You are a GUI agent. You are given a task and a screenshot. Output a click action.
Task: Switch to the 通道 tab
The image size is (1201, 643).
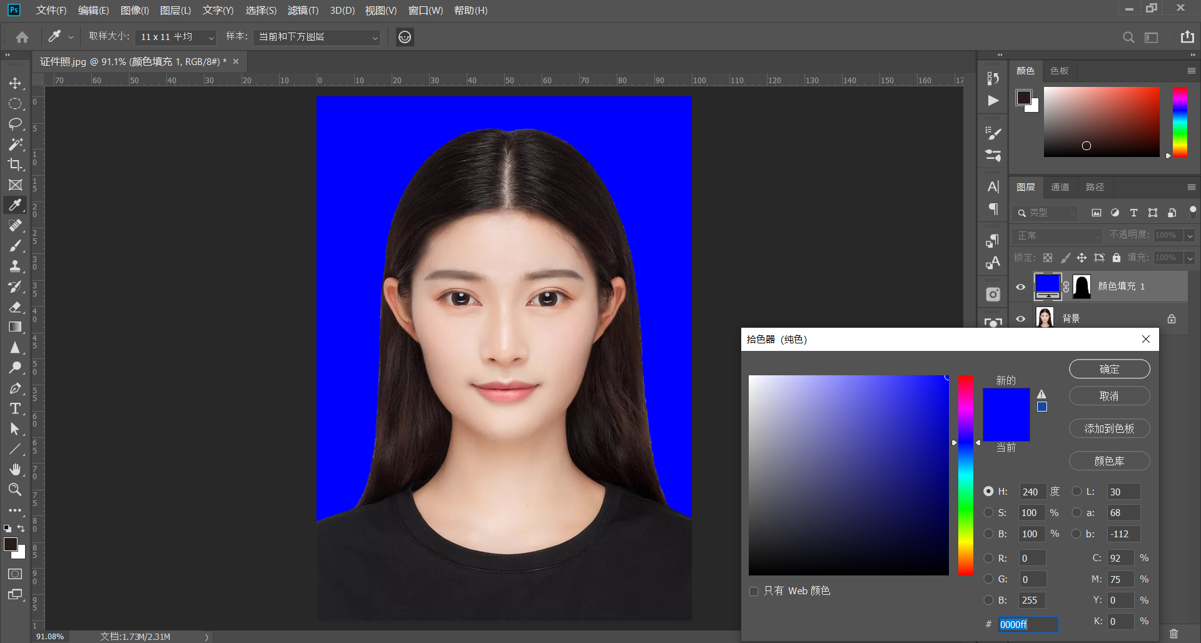pyautogui.click(x=1060, y=187)
